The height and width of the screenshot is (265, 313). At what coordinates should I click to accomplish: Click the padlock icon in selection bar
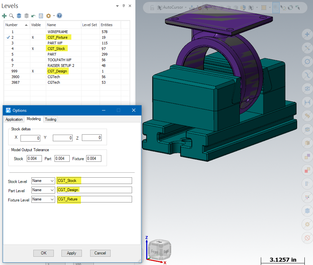(x=152, y=8)
